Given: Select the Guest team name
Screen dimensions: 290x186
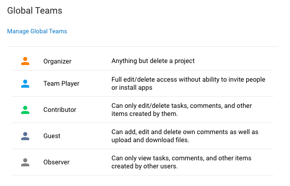Looking at the screenshot, I should [x=52, y=136].
